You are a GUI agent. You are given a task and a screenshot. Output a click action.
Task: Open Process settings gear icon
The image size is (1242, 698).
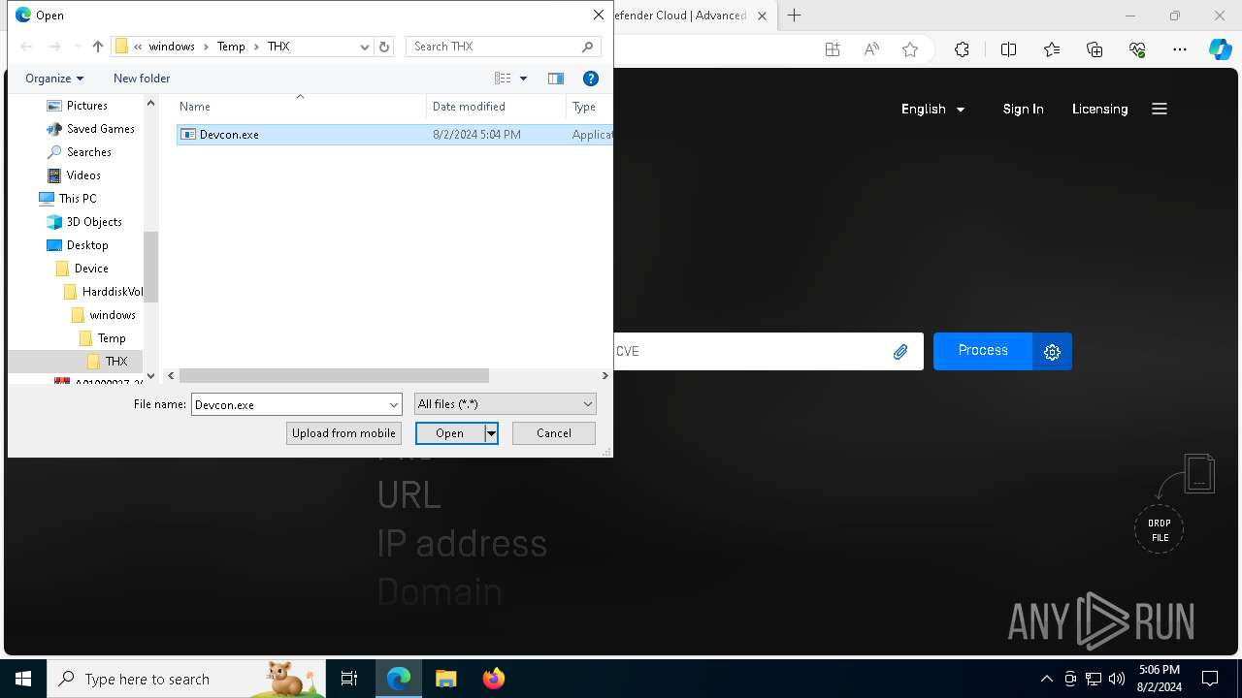point(1052,352)
